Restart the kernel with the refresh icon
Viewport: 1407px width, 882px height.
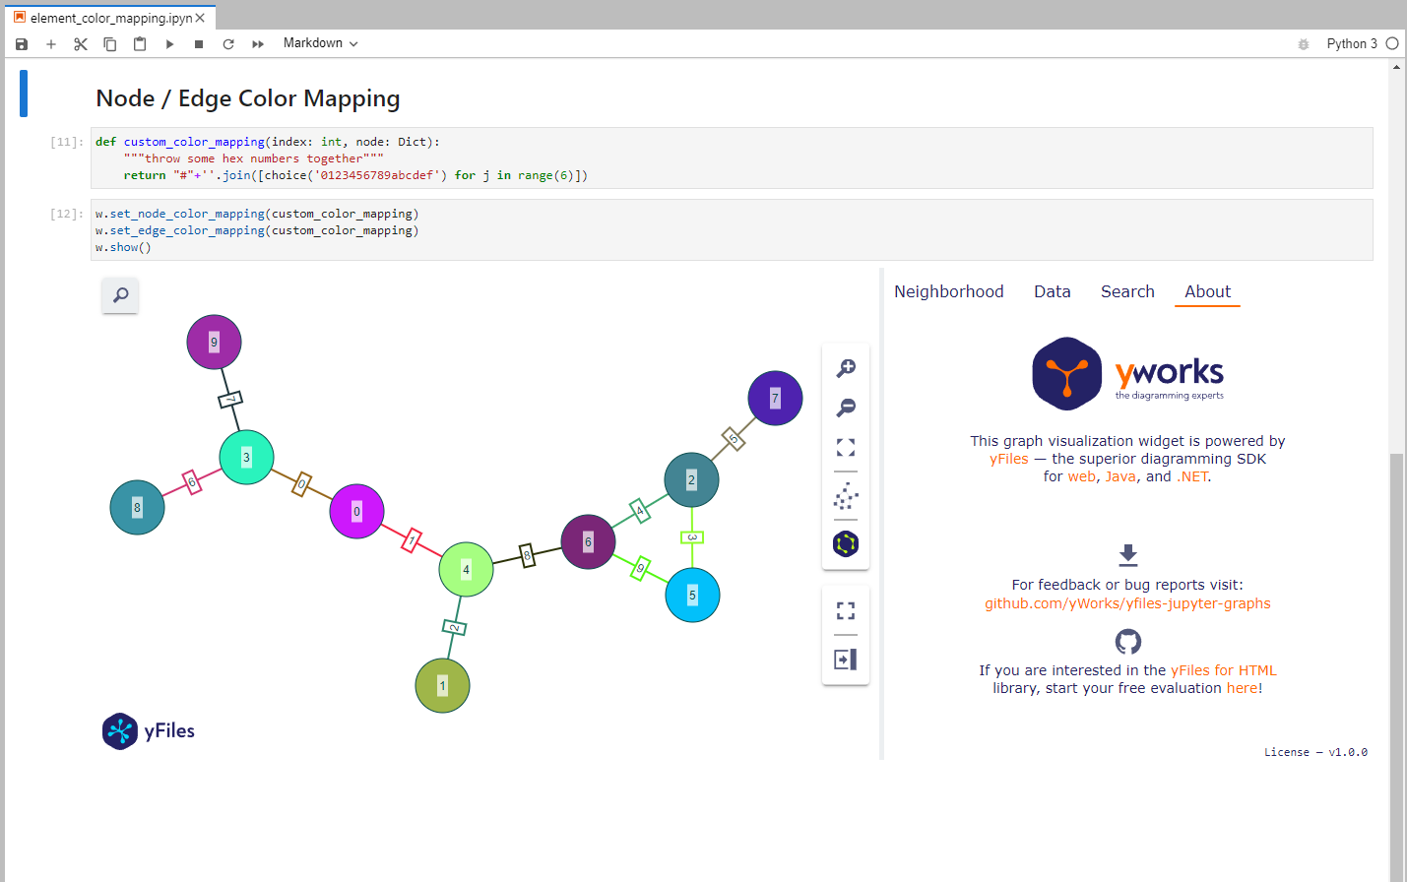[227, 43]
